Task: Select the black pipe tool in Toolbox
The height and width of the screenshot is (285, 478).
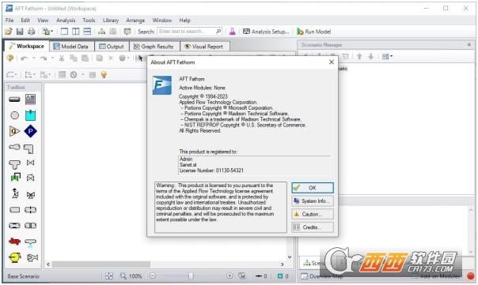Action: pos(14,99)
